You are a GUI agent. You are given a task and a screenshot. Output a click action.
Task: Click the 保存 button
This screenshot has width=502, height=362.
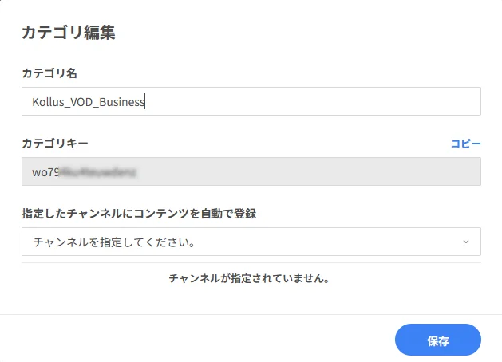438,340
